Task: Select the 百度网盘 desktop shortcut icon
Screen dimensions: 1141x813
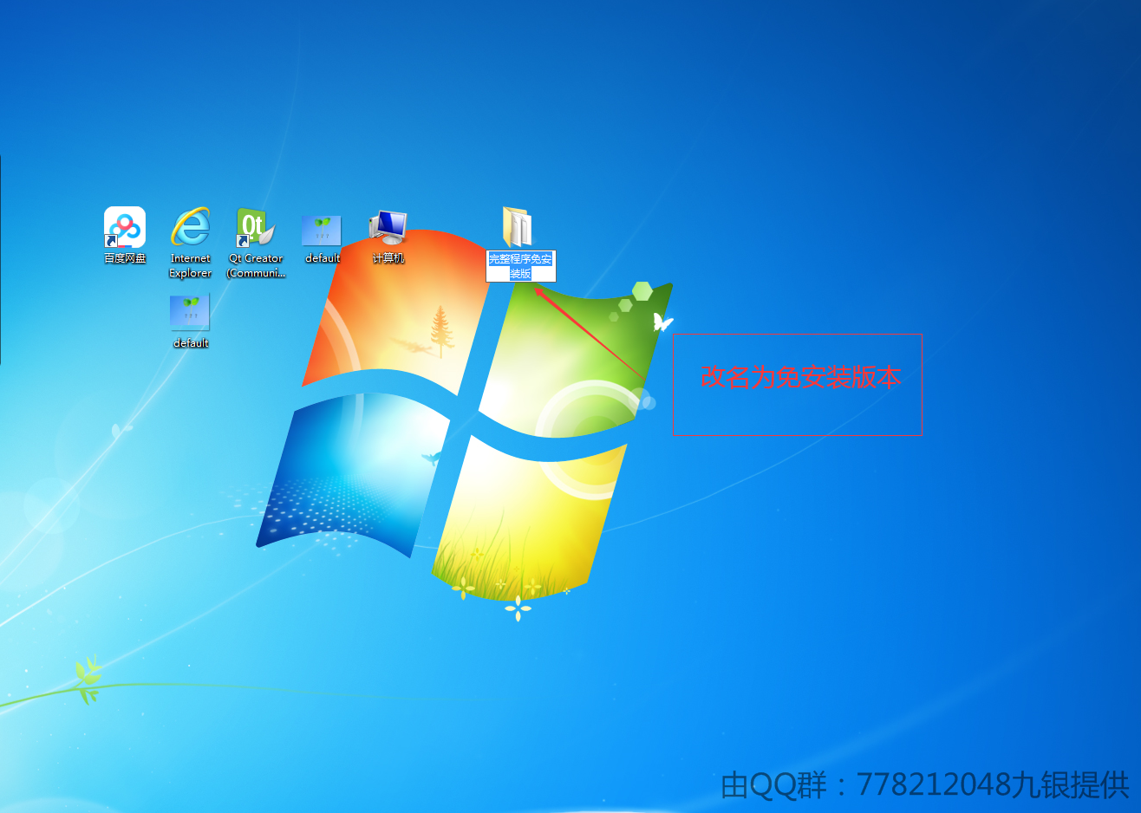Action: [125, 228]
